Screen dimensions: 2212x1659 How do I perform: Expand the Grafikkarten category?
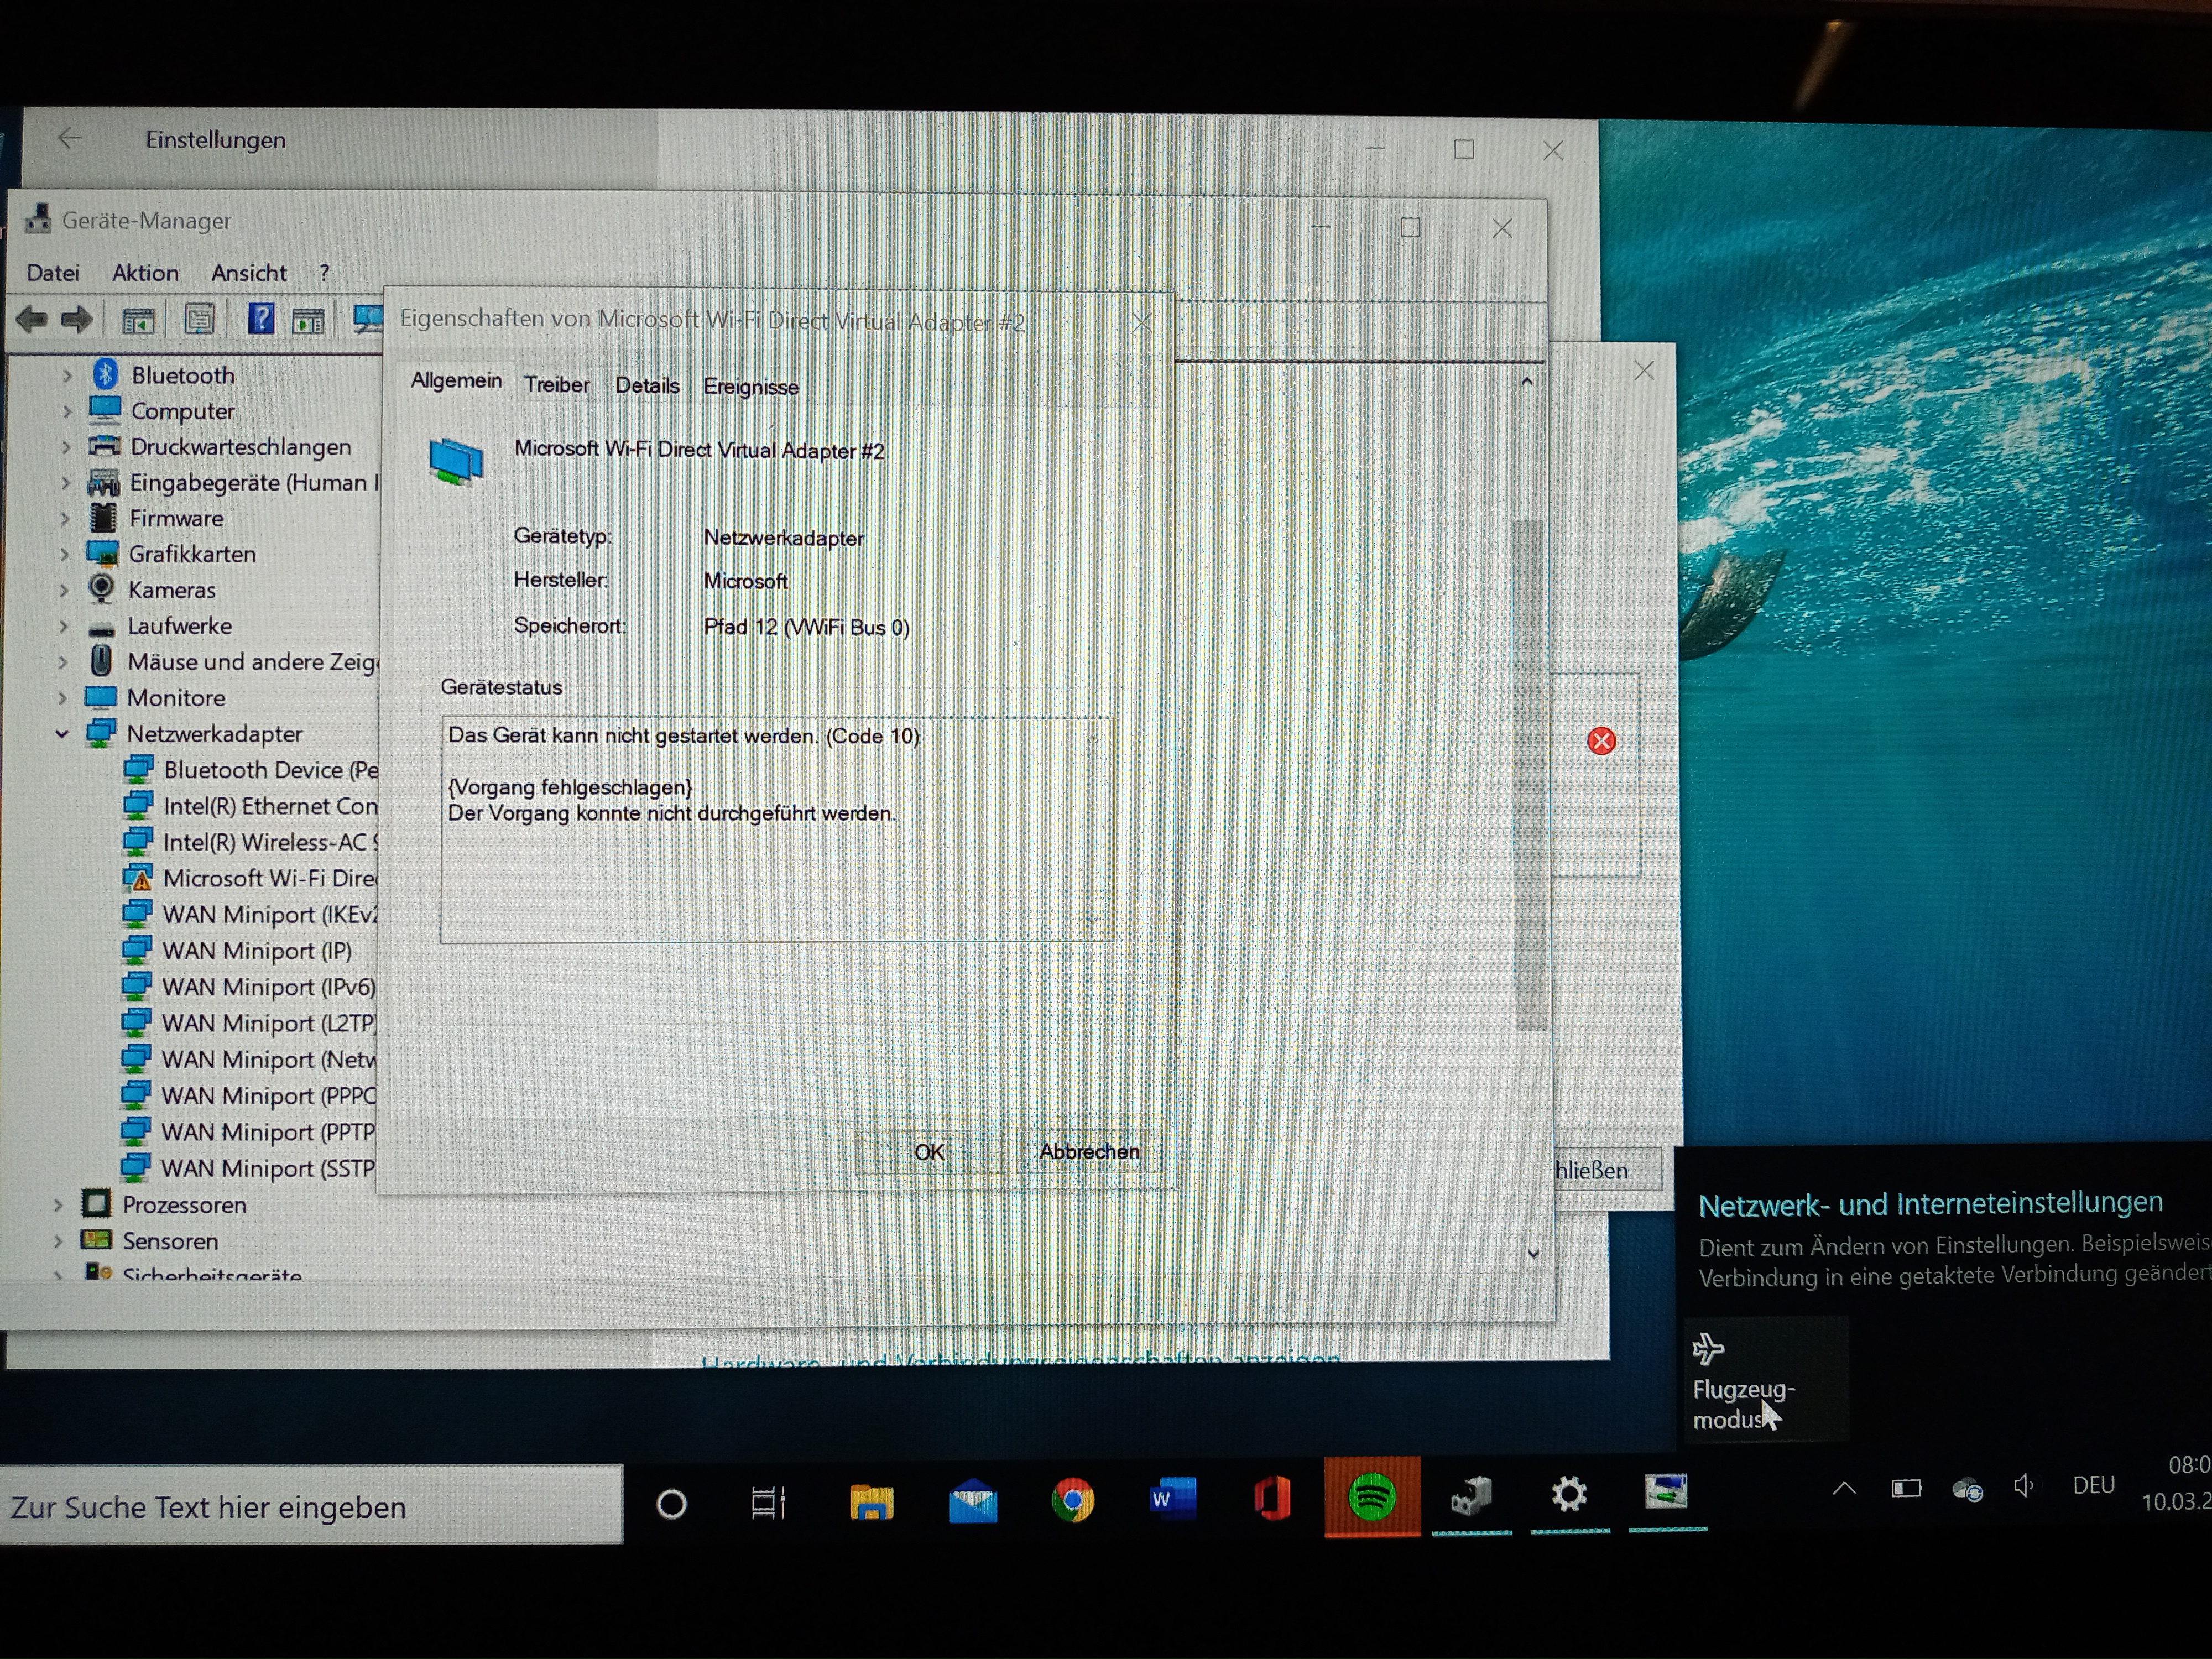65,555
